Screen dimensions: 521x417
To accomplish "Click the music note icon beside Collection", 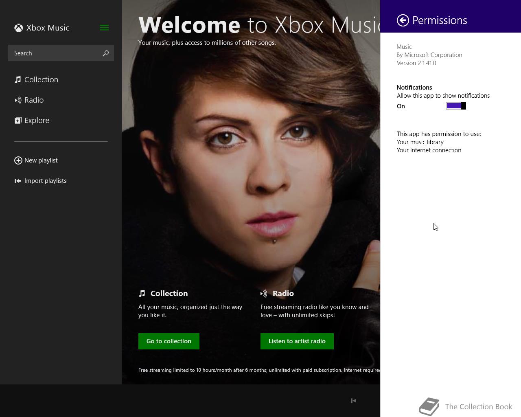I will point(18,79).
